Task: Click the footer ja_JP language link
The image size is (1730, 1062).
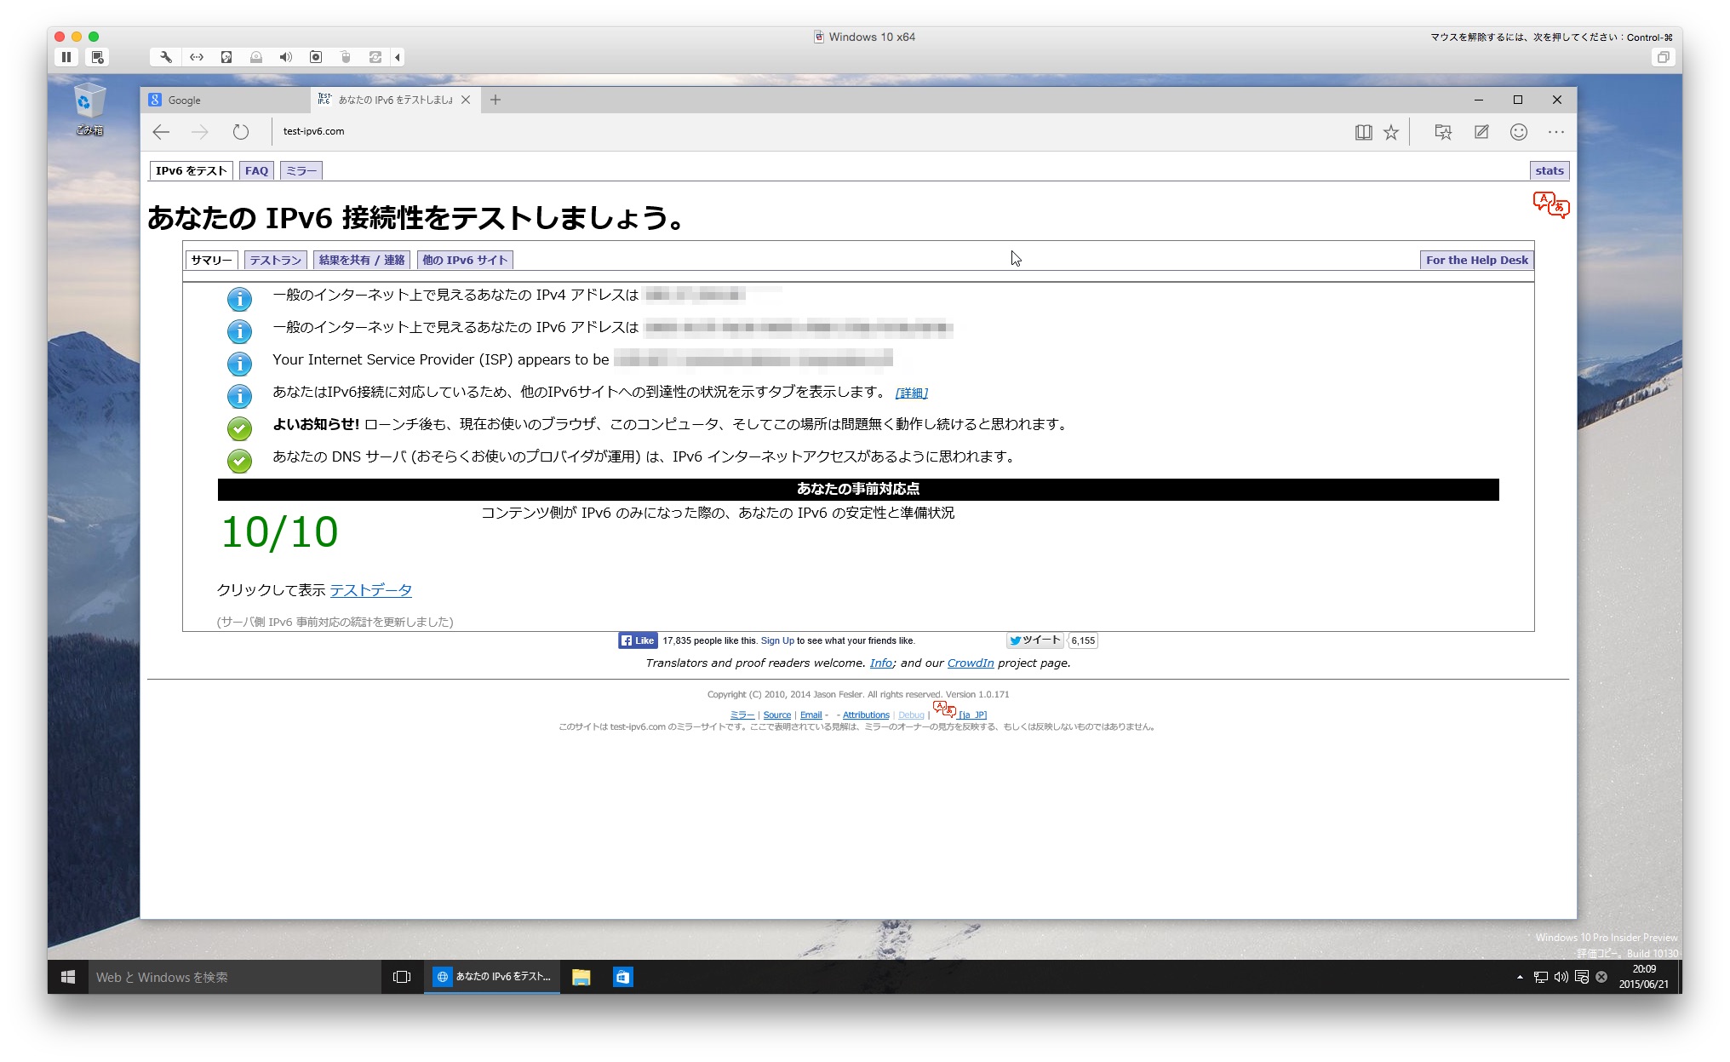Action: (973, 715)
